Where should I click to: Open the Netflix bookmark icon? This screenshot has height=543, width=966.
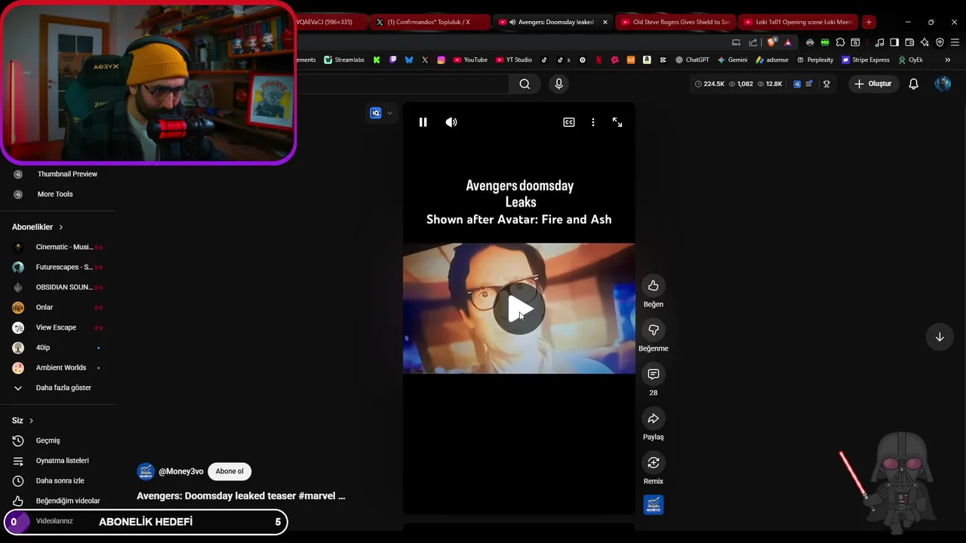tap(598, 60)
